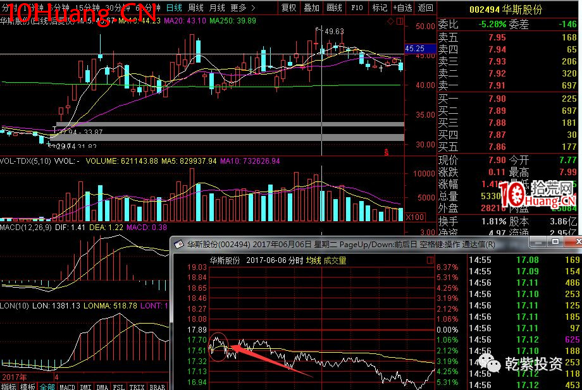Toggle 叠加 overlay comparison
The height and width of the screenshot is (390, 582).
tap(311, 8)
